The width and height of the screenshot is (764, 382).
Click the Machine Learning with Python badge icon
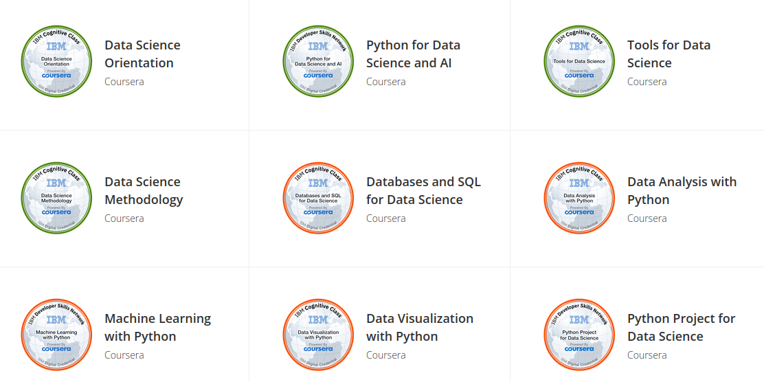tap(56, 335)
